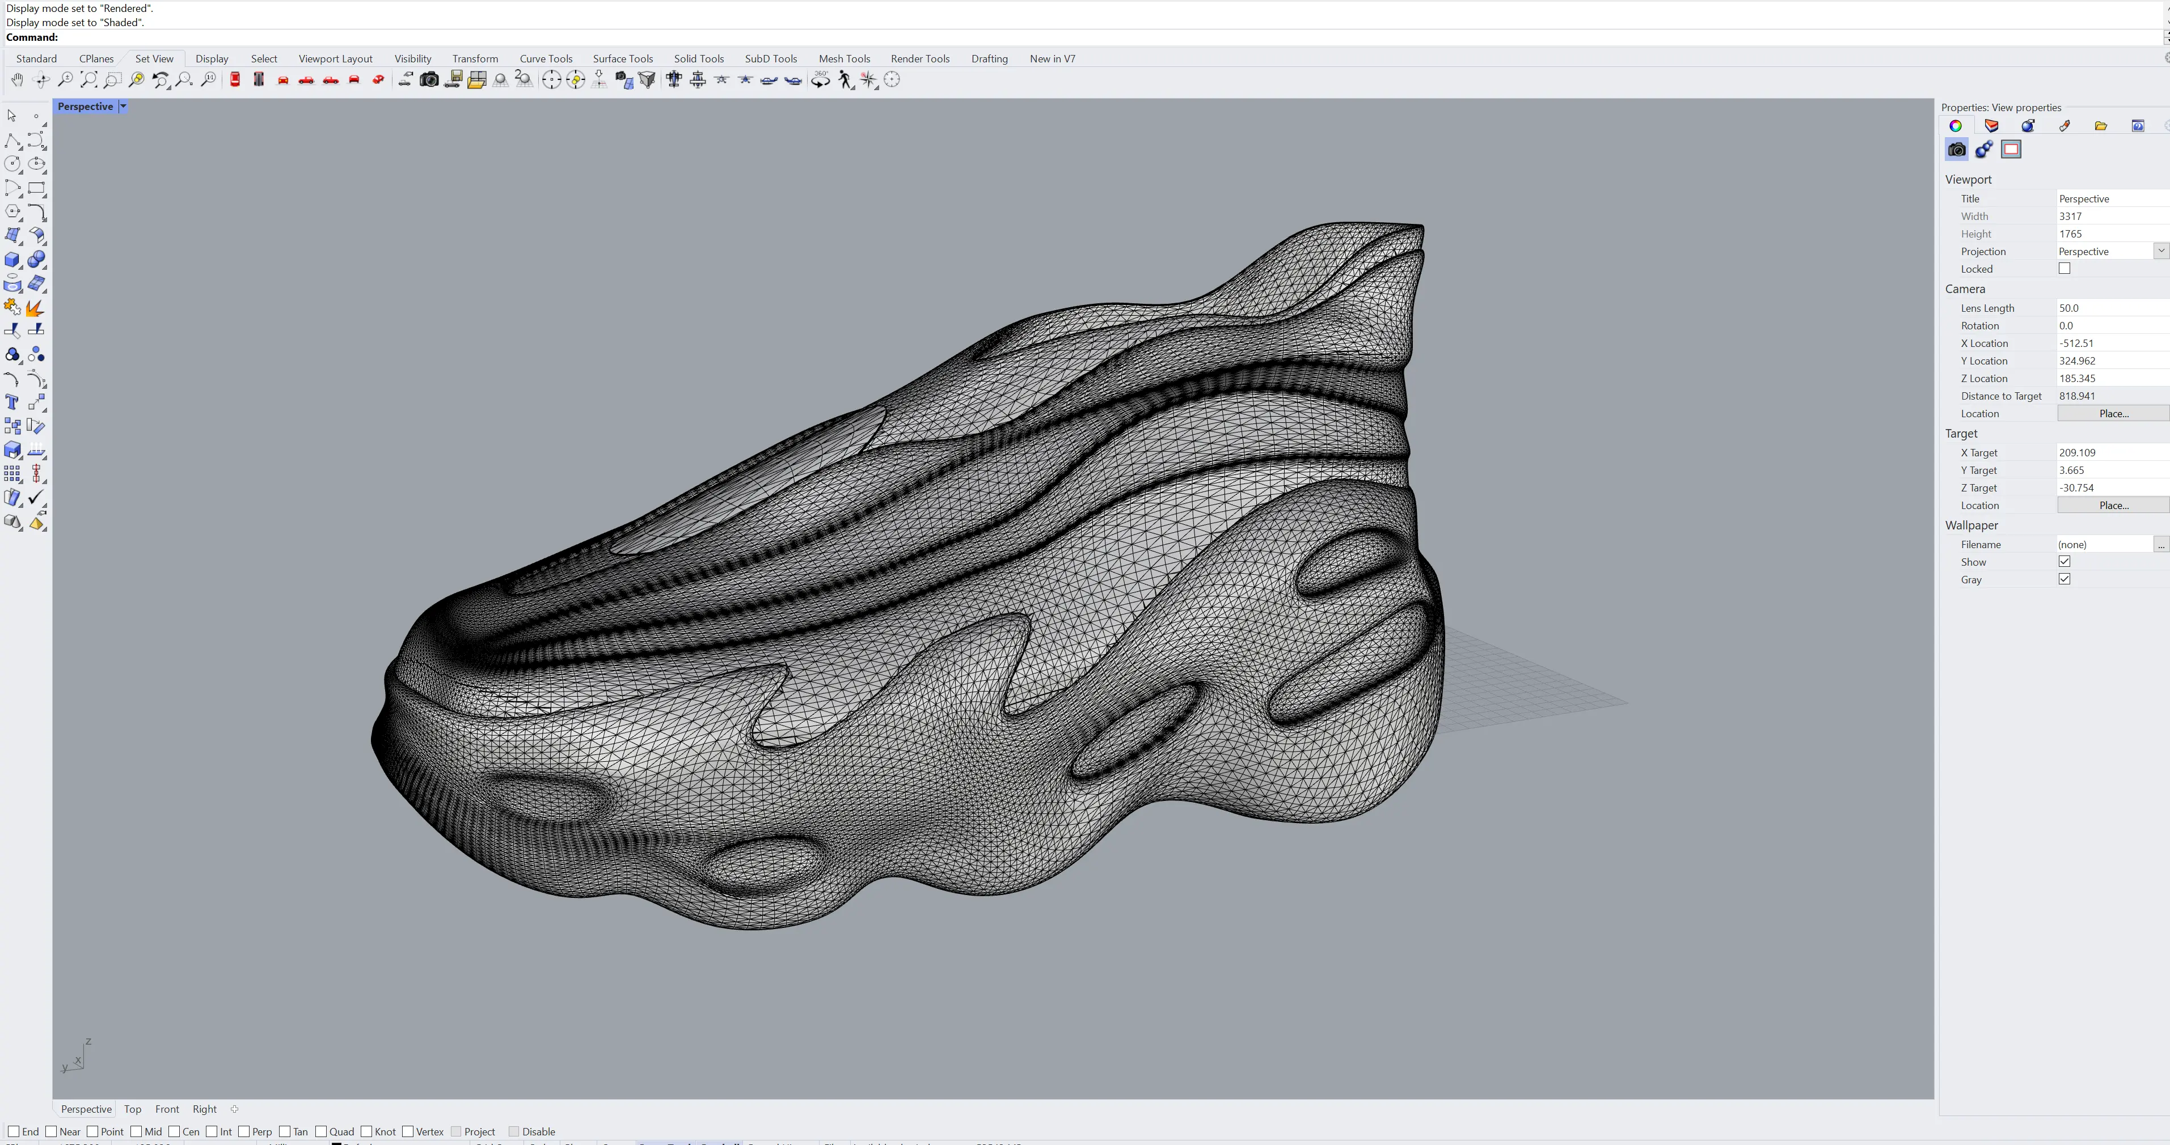2170x1145 pixels.
Task: Click the camera capture viewport icon
Action: pos(429,80)
